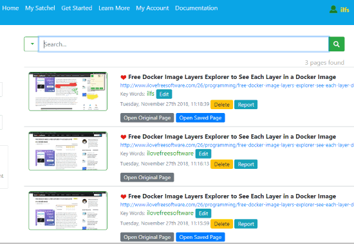Report the page saved at 11:18:39

(246, 105)
